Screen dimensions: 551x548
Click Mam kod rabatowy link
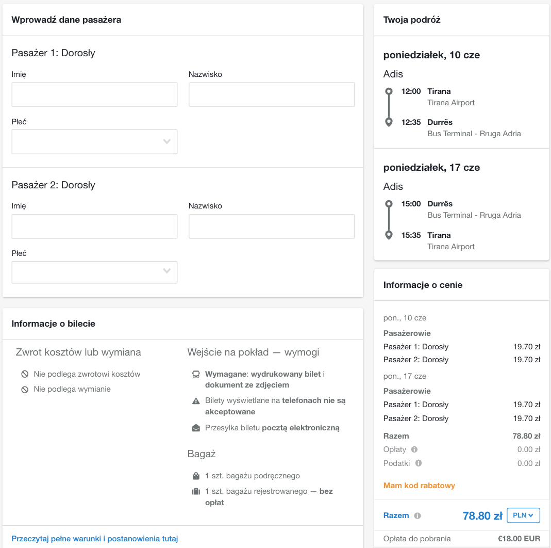pyautogui.click(x=419, y=486)
